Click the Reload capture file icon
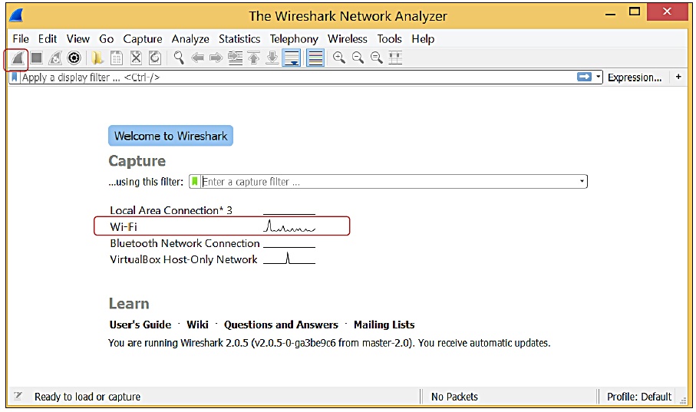 (x=155, y=58)
